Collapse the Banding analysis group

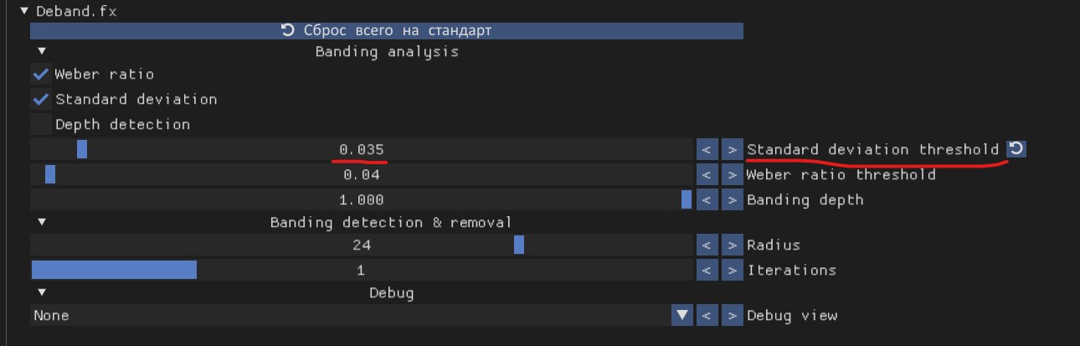[x=41, y=52]
